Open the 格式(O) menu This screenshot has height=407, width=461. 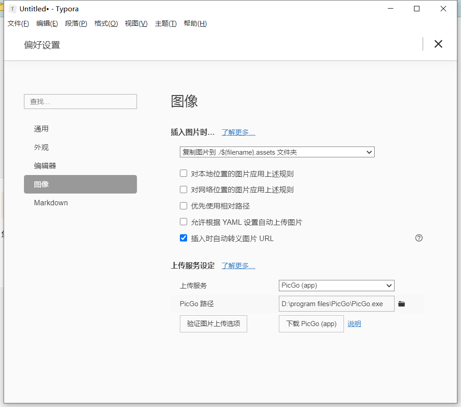click(106, 24)
